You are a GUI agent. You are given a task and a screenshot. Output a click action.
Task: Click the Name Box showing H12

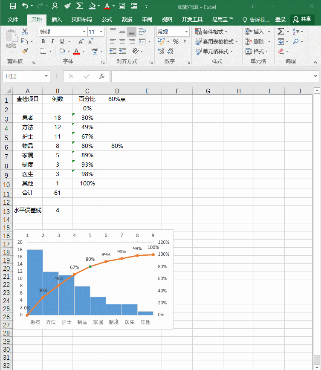[23, 76]
